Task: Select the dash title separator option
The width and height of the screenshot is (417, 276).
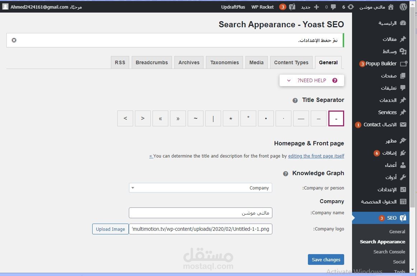Action: [336, 118]
